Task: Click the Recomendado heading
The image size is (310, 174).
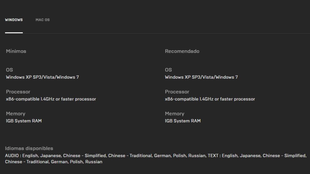Action: click(182, 51)
